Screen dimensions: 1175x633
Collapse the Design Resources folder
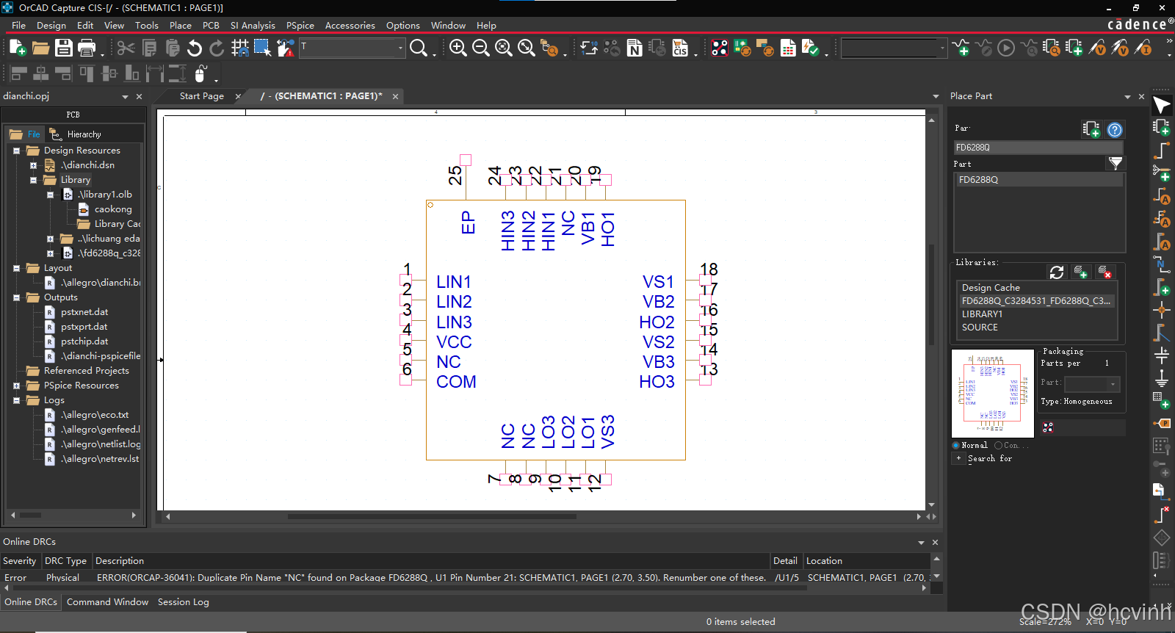click(x=16, y=151)
